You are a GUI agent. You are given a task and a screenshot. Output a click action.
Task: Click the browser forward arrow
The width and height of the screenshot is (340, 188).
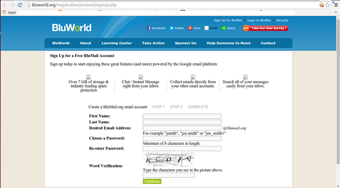12,5
